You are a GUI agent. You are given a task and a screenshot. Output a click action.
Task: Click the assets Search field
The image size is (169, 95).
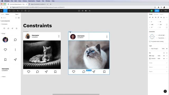pyautogui.click(x=8, y=18)
